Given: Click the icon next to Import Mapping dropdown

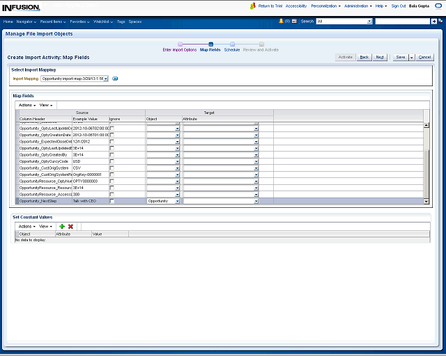Looking at the screenshot, I should click(115, 79).
